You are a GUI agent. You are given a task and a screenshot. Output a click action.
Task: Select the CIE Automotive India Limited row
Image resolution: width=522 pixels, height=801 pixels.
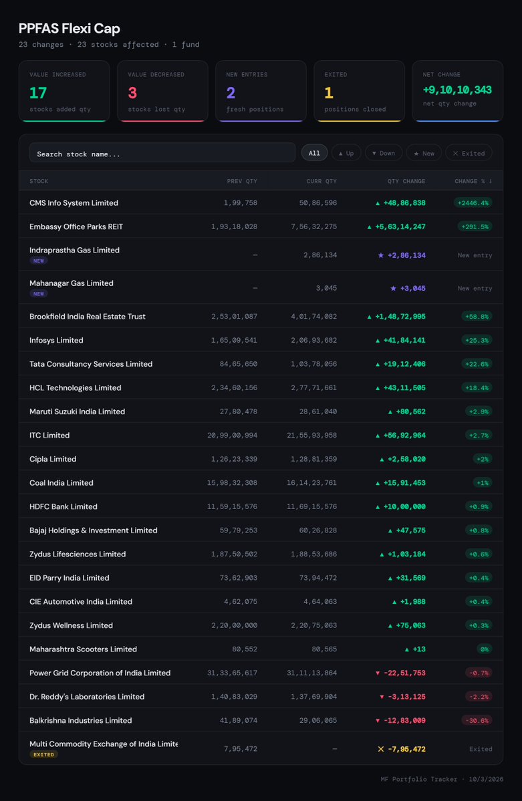pyautogui.click(x=261, y=601)
